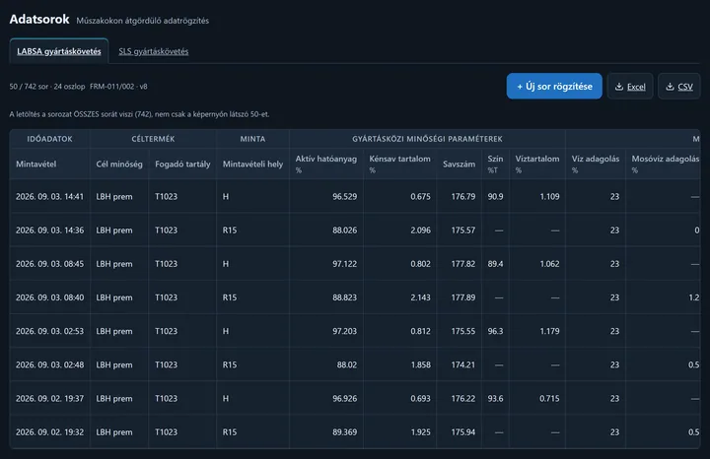Click the Fogadó tartály column header

tap(182, 164)
